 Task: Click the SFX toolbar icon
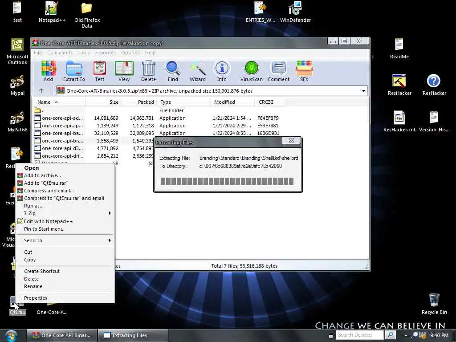click(x=304, y=71)
